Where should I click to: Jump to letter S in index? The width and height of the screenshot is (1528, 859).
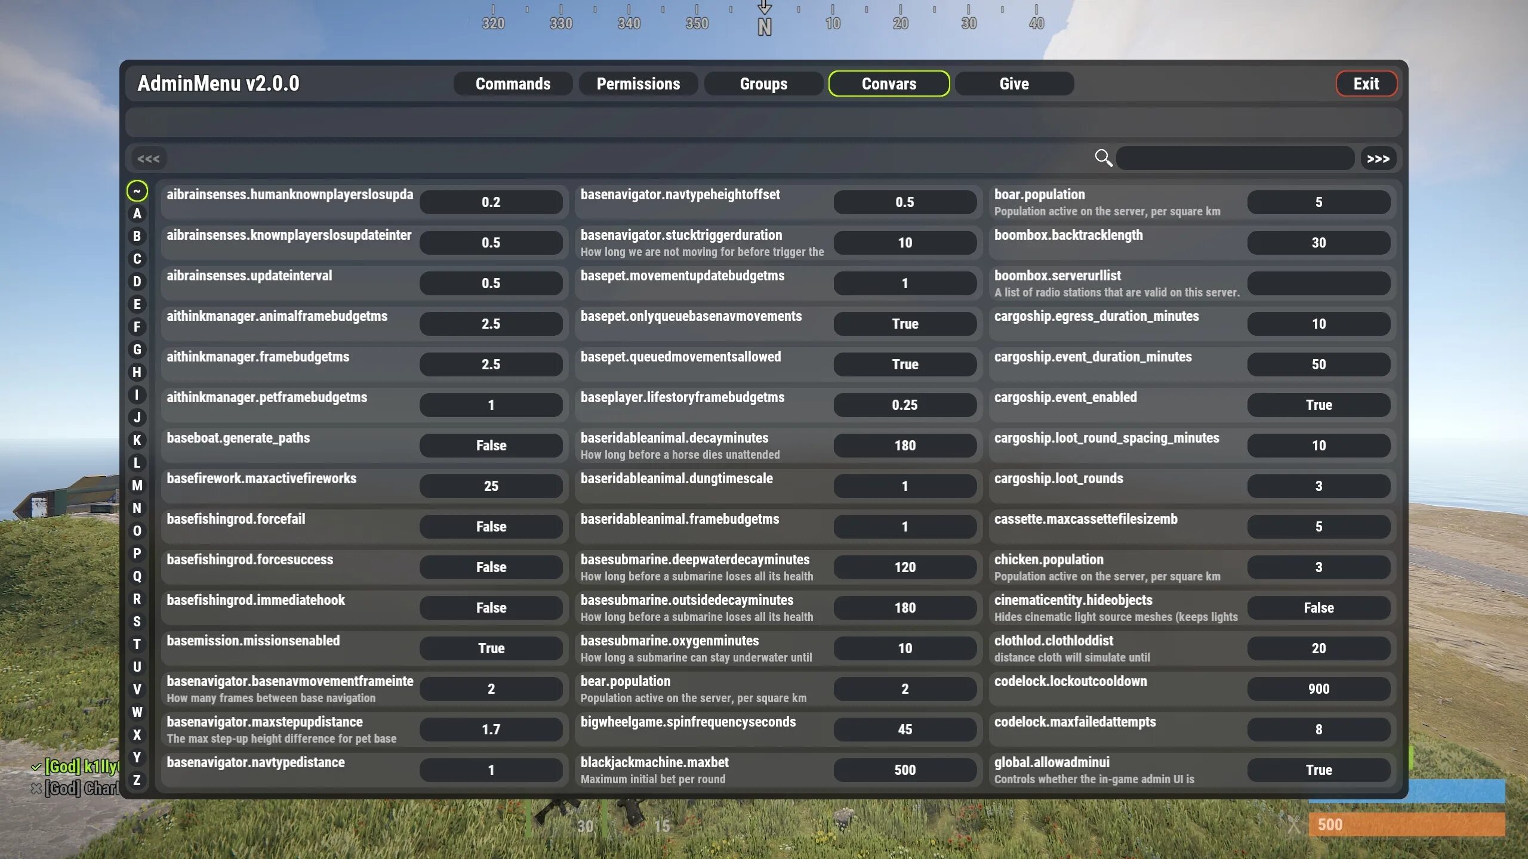pos(137,622)
